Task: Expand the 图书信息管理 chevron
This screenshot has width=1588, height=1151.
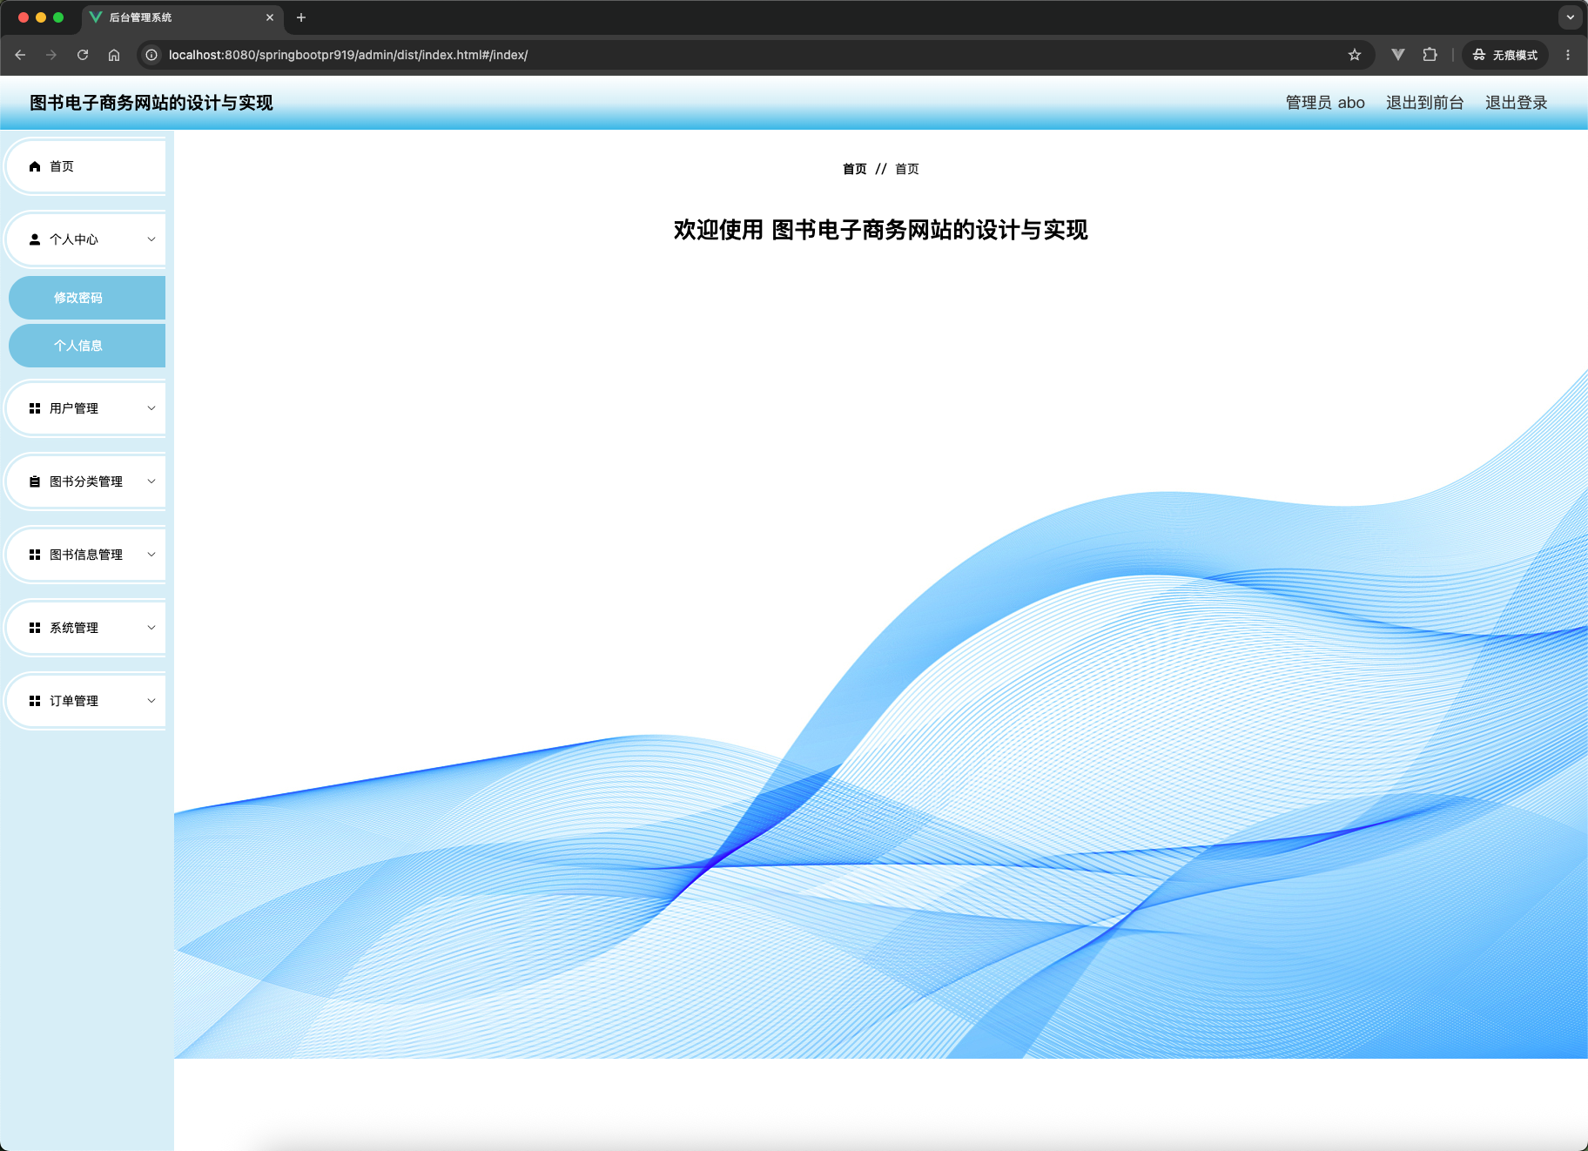Action: coord(151,555)
